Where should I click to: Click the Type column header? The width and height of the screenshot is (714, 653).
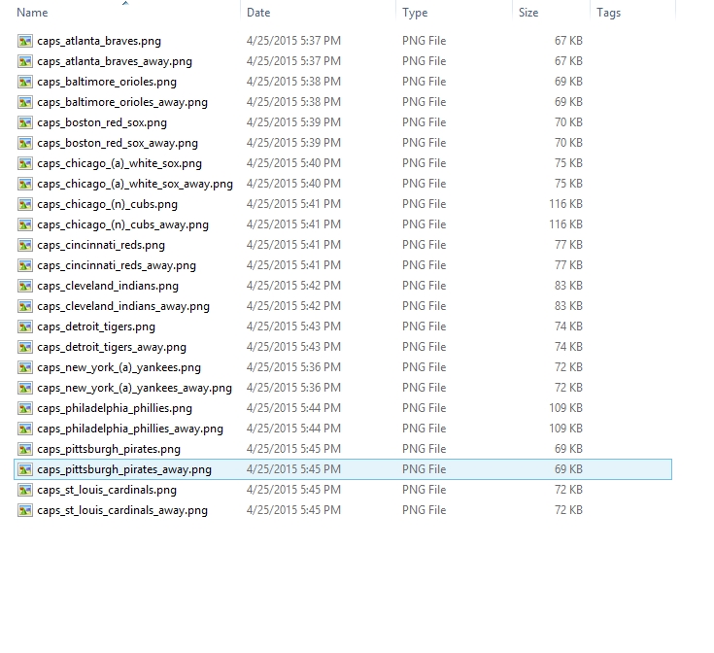pos(415,13)
